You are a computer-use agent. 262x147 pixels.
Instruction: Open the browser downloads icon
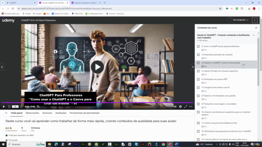(249, 9)
